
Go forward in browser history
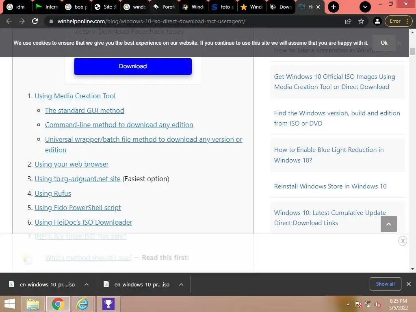pos(22,21)
